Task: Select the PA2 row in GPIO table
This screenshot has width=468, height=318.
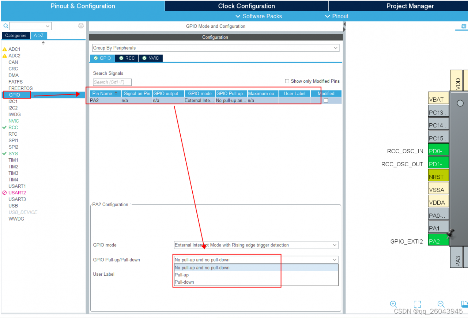Action: pos(216,100)
